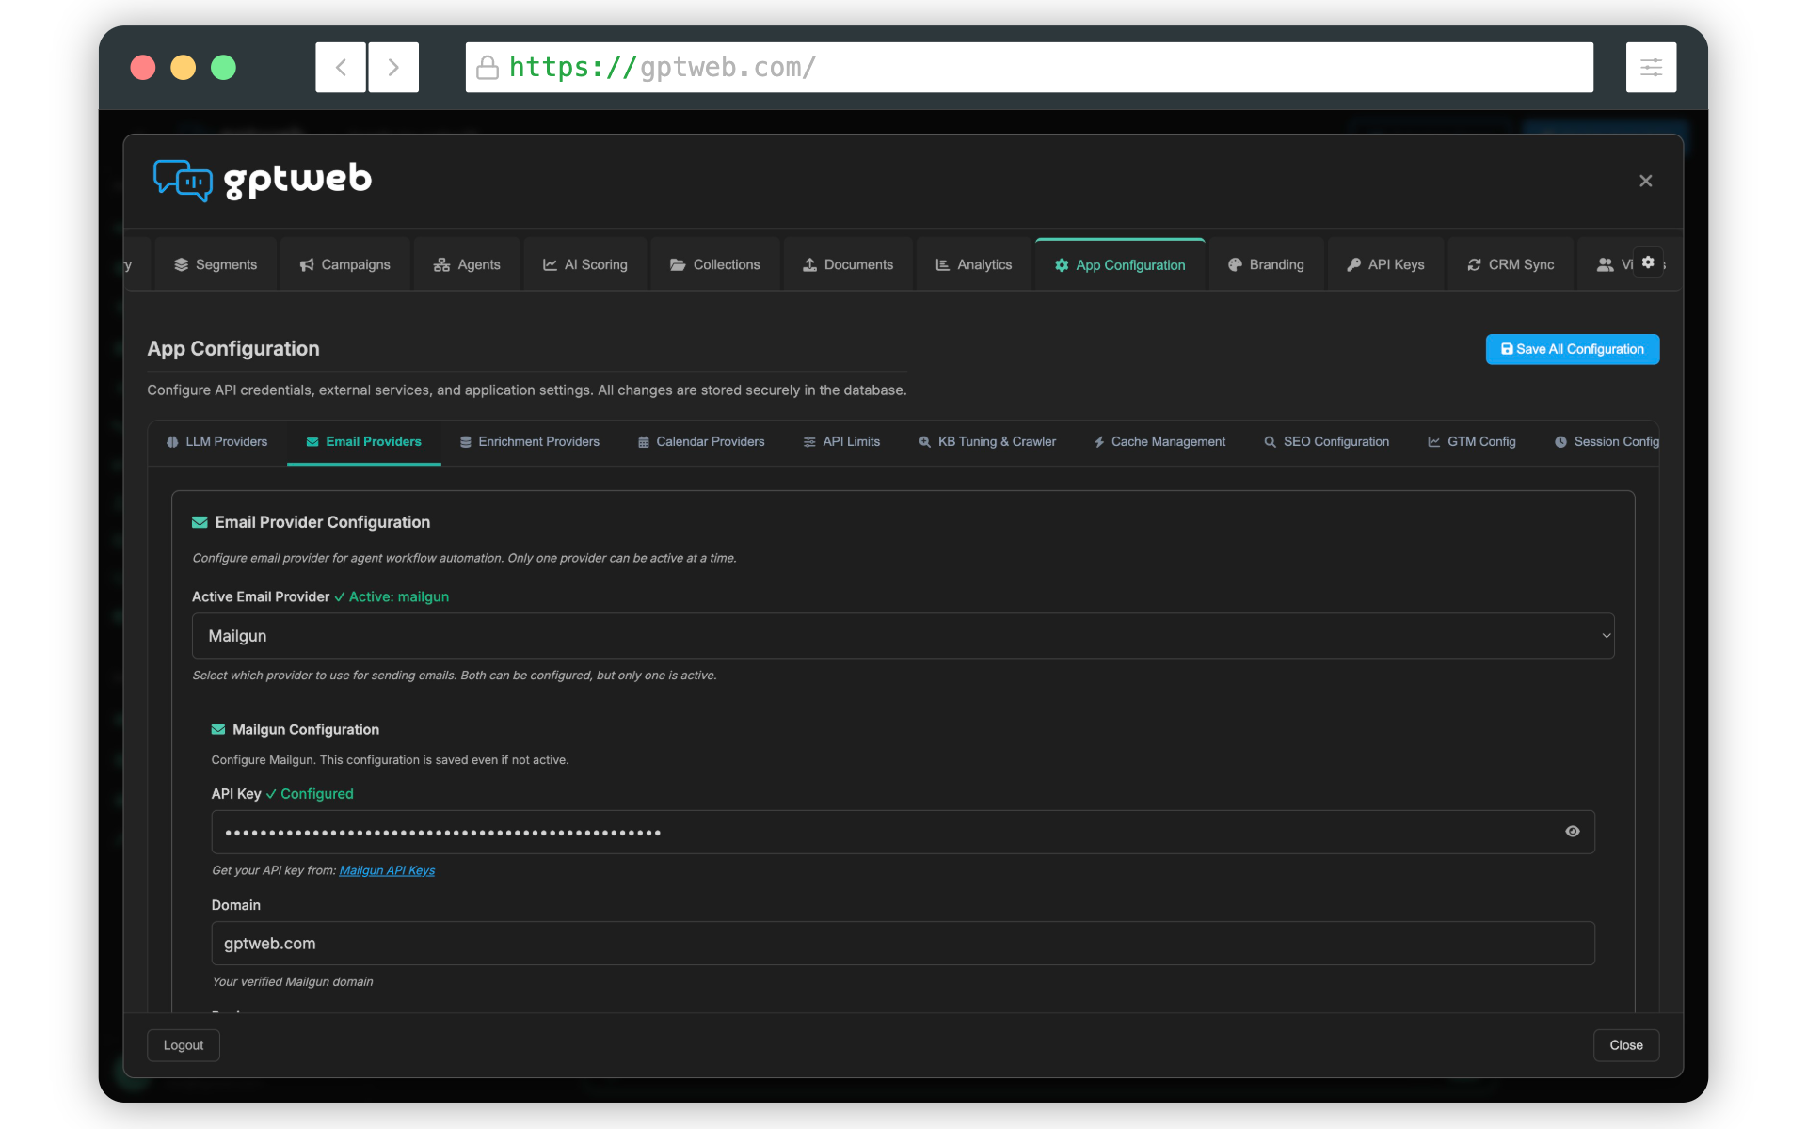The height and width of the screenshot is (1129, 1807).
Task: Open the Active Email Provider dropdown
Action: click(903, 636)
